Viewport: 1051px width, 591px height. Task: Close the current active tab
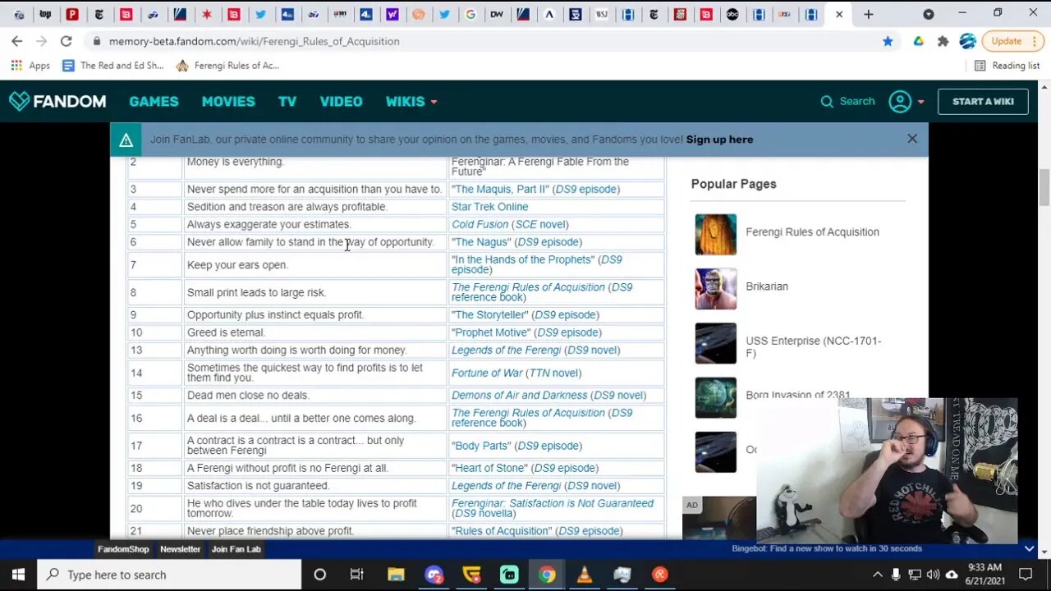pos(838,14)
